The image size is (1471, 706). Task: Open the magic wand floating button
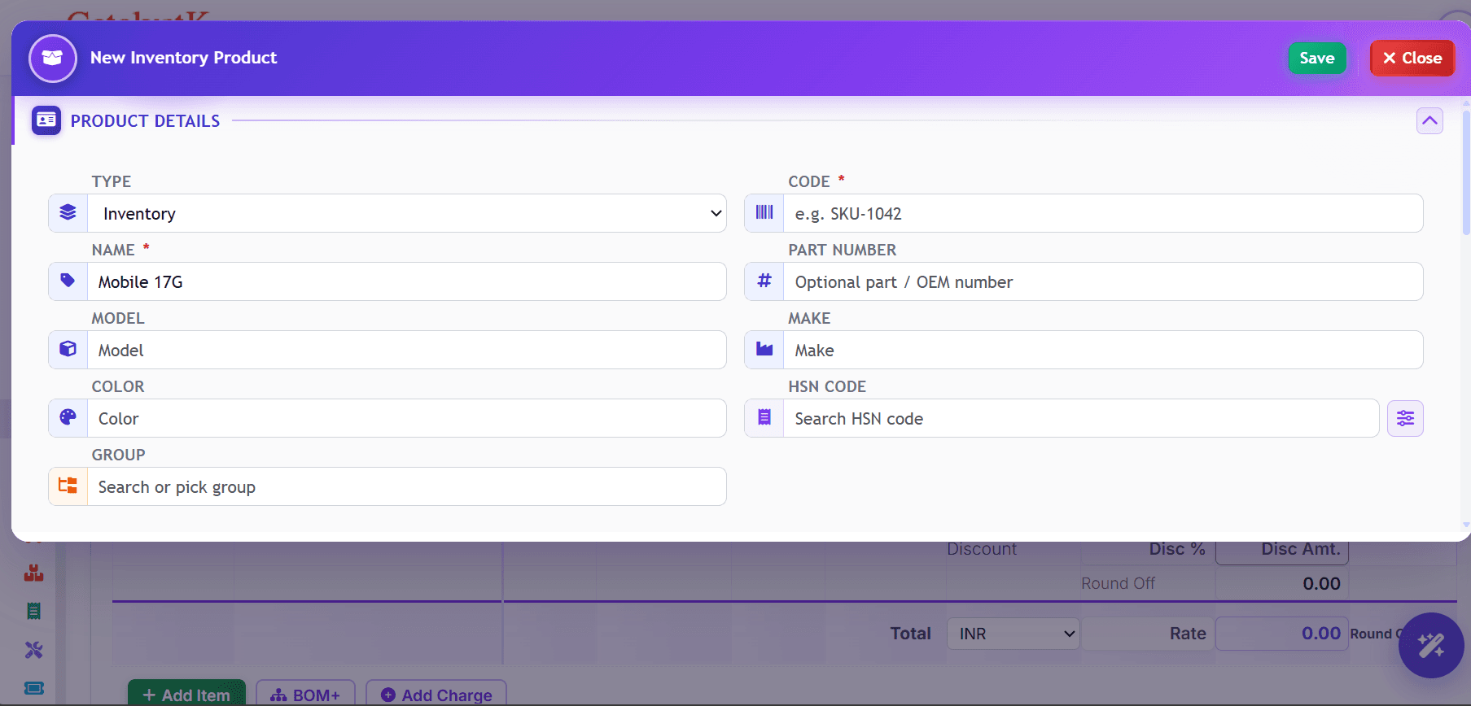point(1431,646)
